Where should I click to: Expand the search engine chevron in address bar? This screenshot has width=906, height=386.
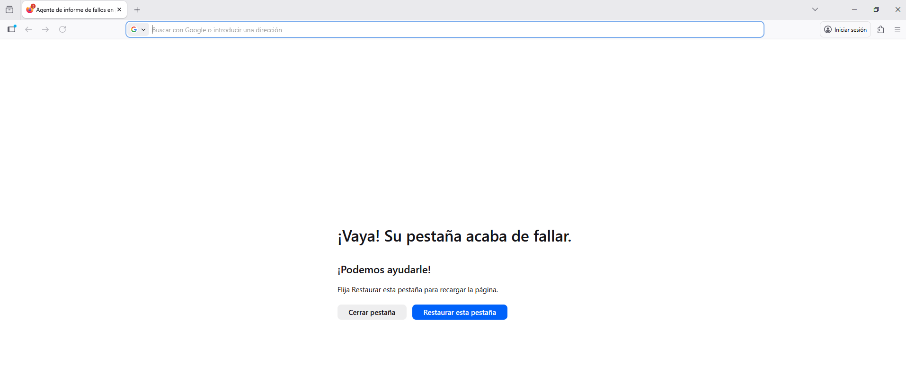pos(143,29)
